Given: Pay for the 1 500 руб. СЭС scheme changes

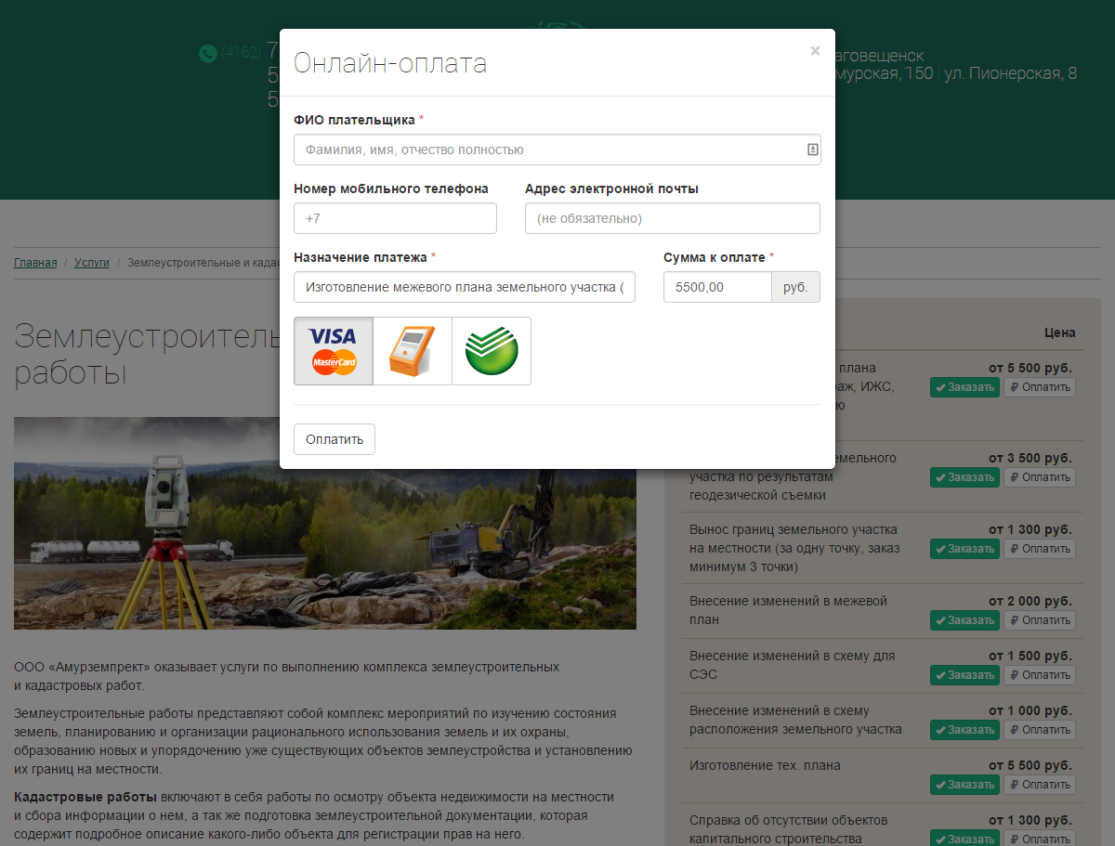Looking at the screenshot, I should tap(1040, 675).
